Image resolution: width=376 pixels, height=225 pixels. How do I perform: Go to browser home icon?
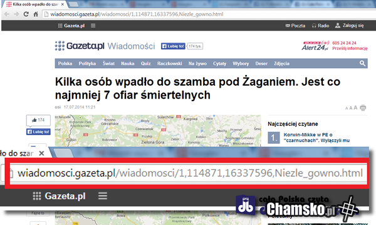click(36, 14)
